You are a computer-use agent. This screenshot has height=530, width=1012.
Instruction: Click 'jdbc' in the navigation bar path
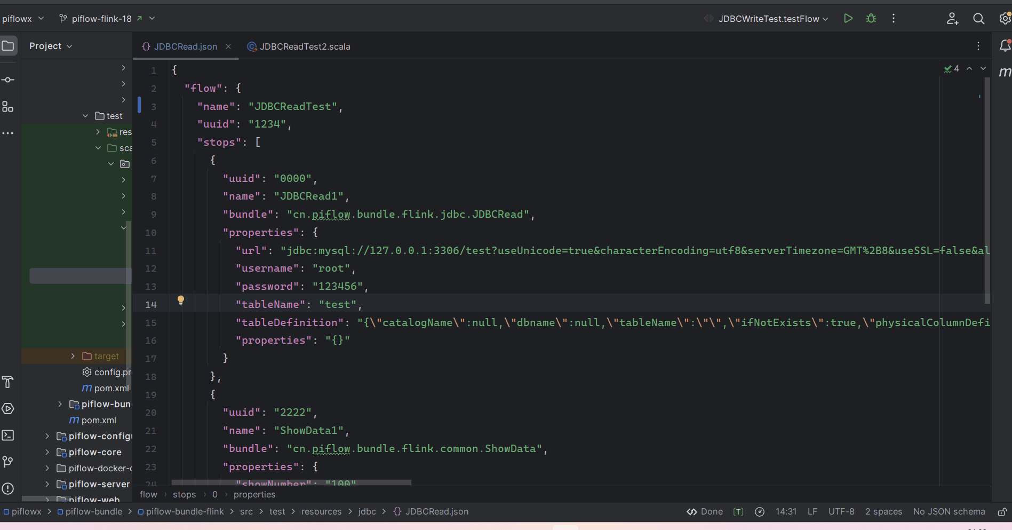click(x=367, y=512)
